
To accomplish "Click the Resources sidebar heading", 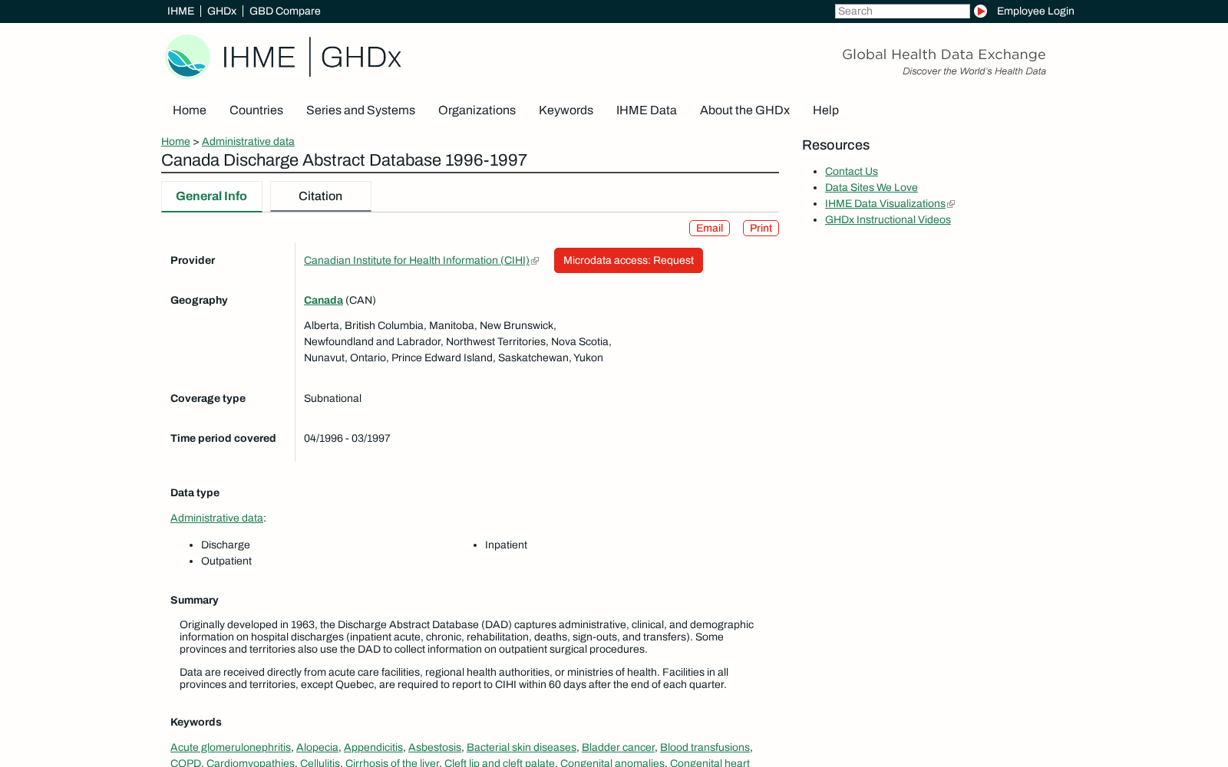I will [836, 146].
